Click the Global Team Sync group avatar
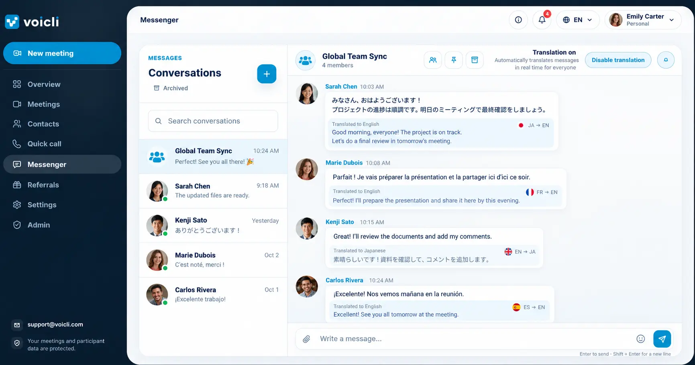The height and width of the screenshot is (365, 695). (x=306, y=60)
